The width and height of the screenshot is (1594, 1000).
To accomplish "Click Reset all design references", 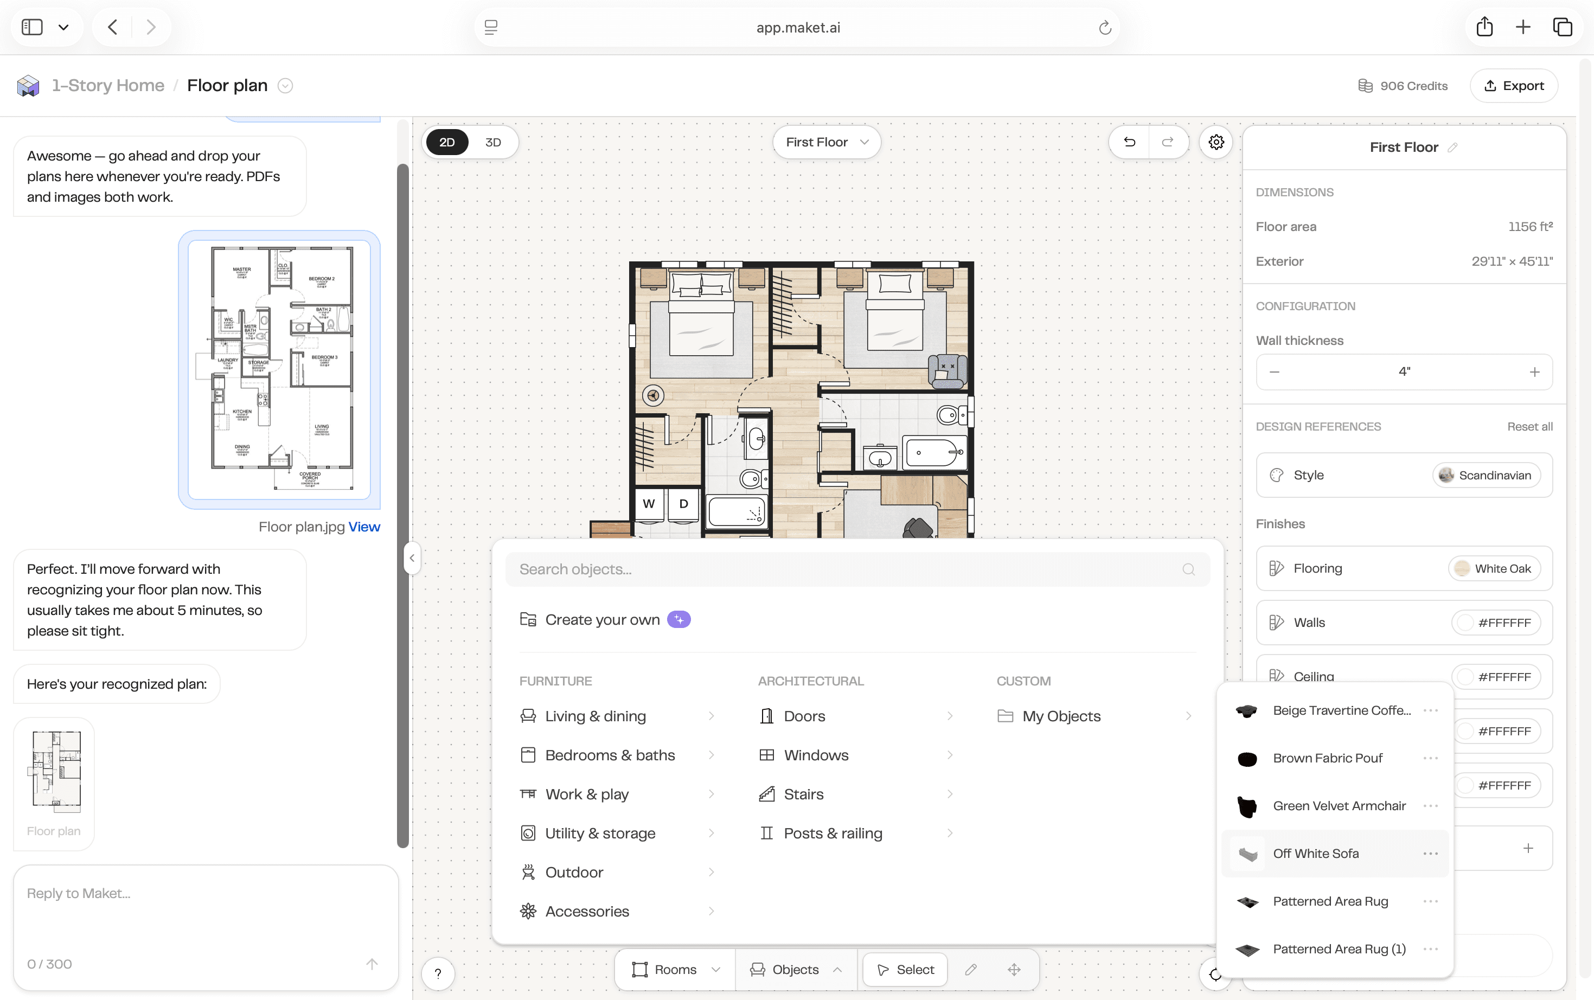I will click(1530, 427).
